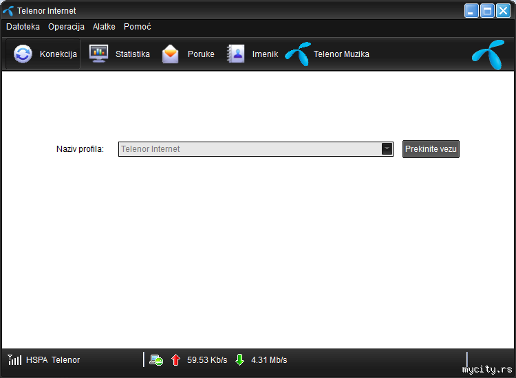Open the Konekcija connection icon
Image resolution: width=516 pixels, height=378 pixels.
click(x=23, y=54)
